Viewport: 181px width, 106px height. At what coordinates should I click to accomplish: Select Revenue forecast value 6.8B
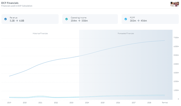click(21, 21)
